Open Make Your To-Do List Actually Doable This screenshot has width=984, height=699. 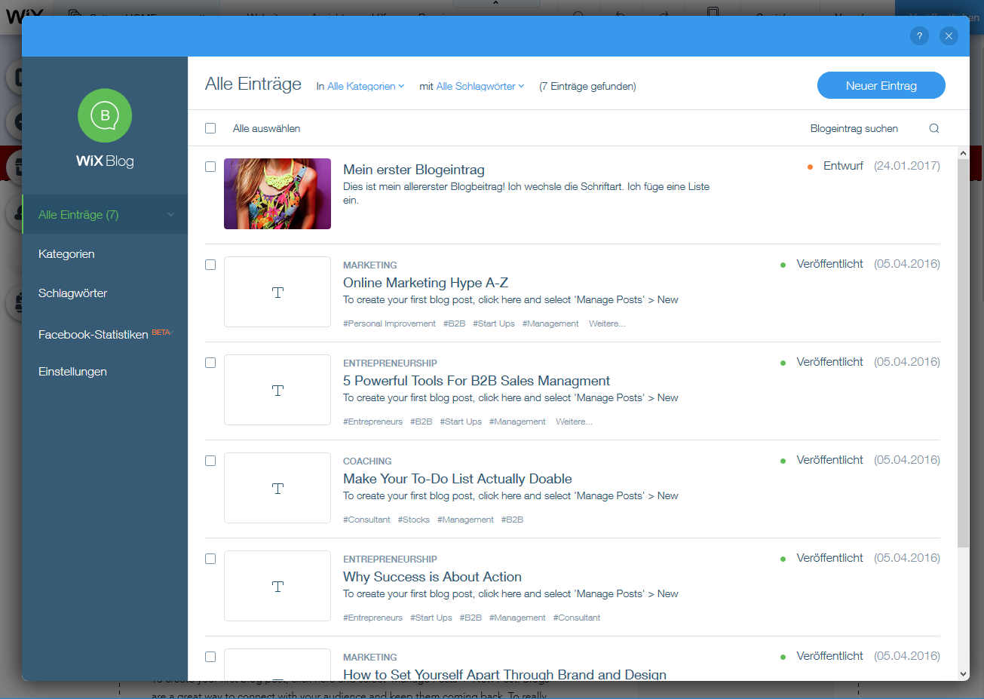[x=457, y=479]
